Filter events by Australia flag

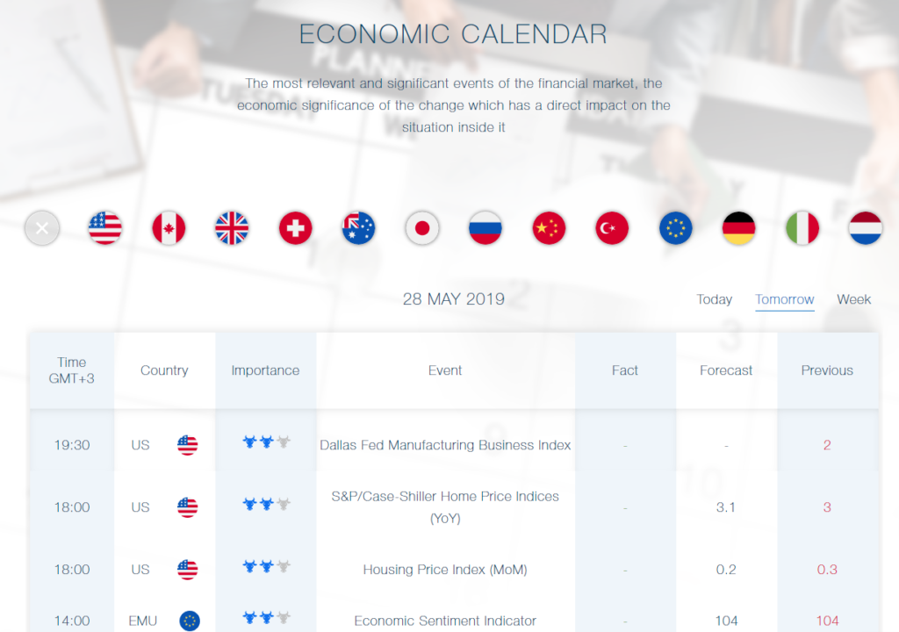(358, 228)
